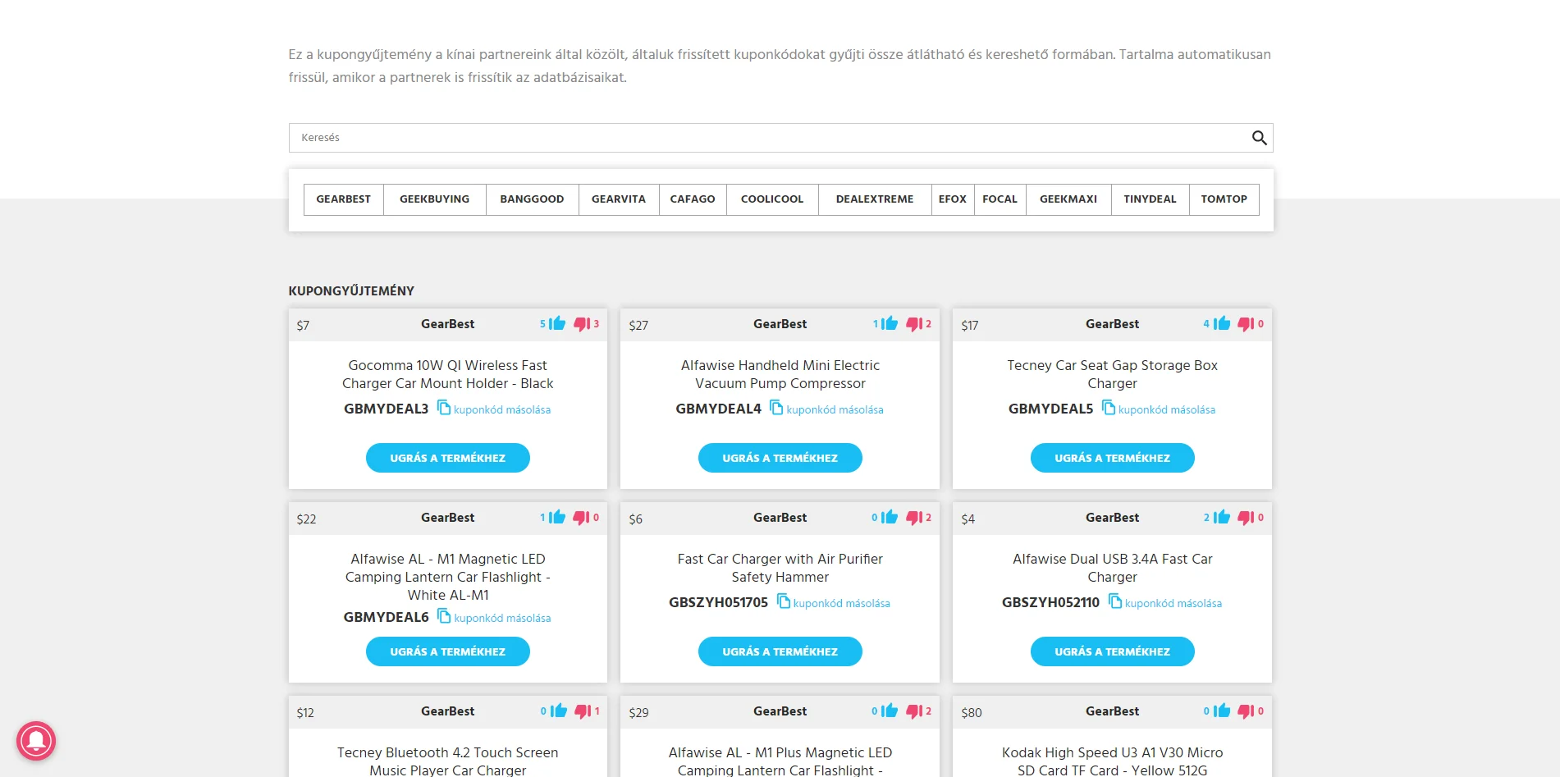Thumbs down the Gocomma Wireless Charger coupon

click(x=582, y=324)
